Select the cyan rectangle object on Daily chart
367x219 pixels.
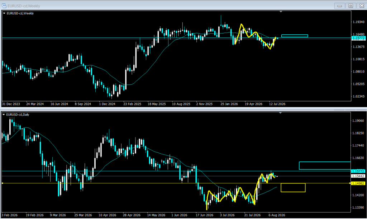pyautogui.click(x=325, y=166)
